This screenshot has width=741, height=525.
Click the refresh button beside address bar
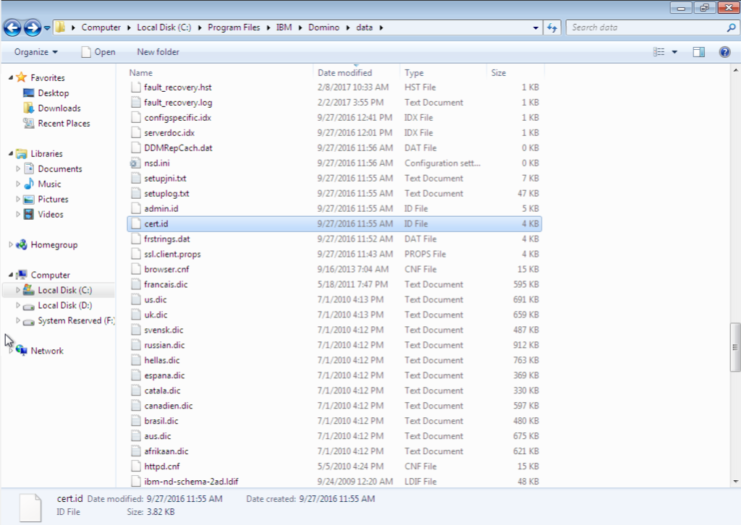tap(552, 28)
